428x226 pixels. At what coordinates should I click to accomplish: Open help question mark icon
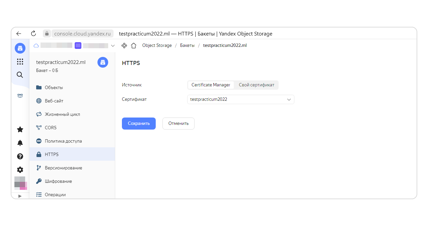click(20, 156)
